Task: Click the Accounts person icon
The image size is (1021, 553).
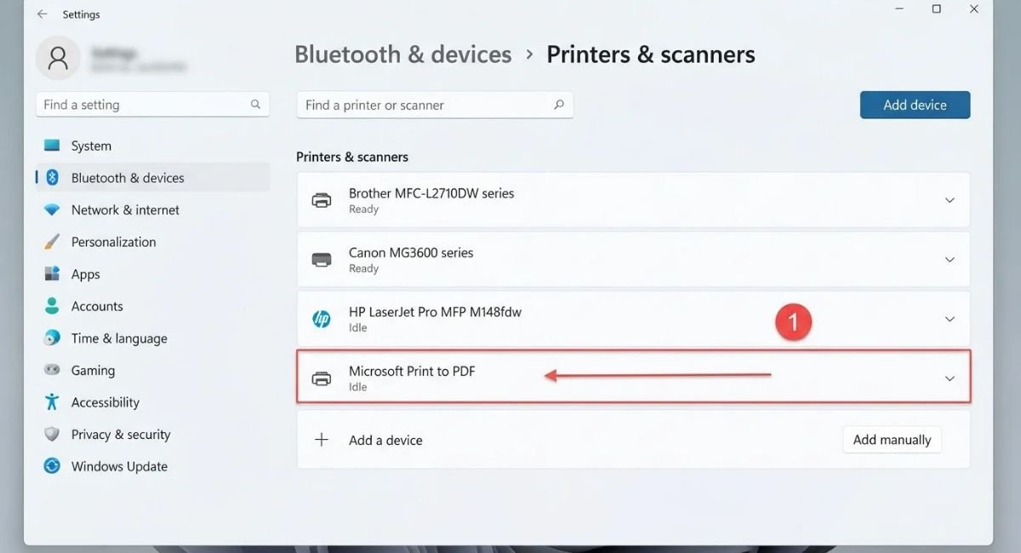Action: [x=52, y=305]
